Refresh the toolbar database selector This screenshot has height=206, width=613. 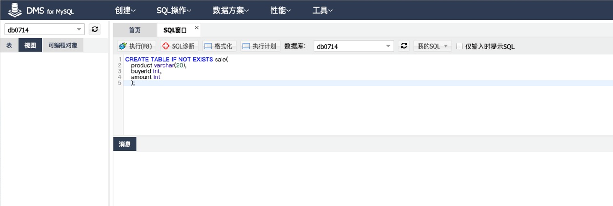coord(404,46)
